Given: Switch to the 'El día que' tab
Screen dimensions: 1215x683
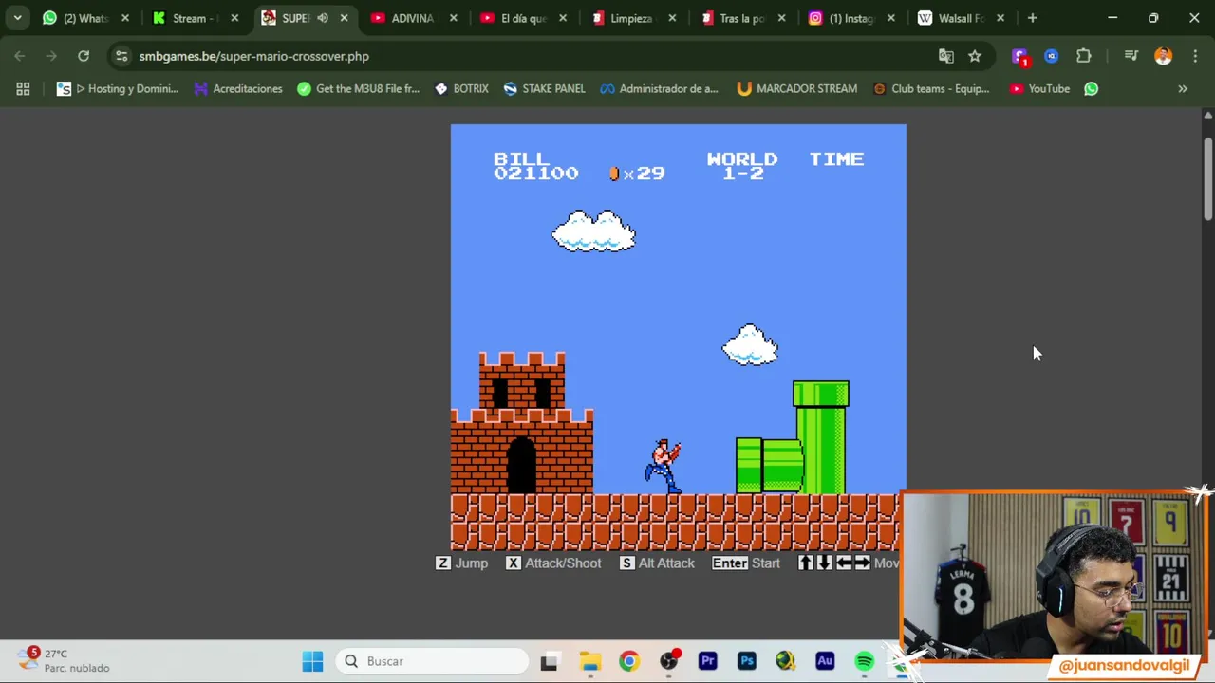Looking at the screenshot, I should (x=522, y=18).
